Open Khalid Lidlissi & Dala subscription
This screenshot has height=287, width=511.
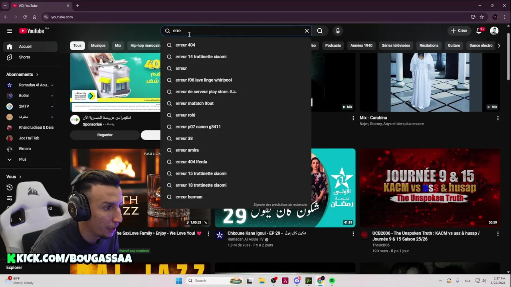pos(30,128)
